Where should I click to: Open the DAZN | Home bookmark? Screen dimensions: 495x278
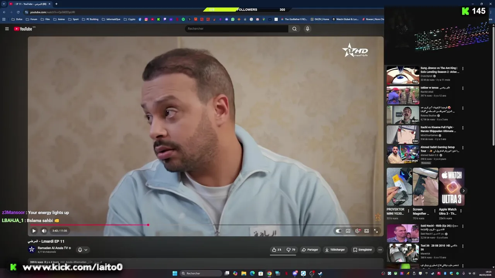tap(320, 19)
